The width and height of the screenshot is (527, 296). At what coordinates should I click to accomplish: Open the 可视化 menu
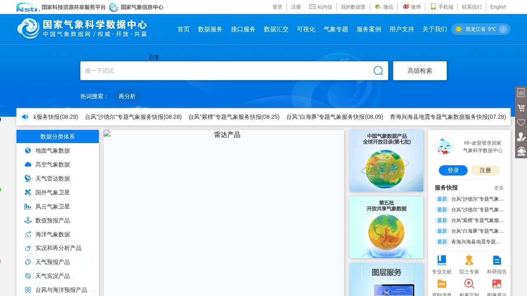306,29
